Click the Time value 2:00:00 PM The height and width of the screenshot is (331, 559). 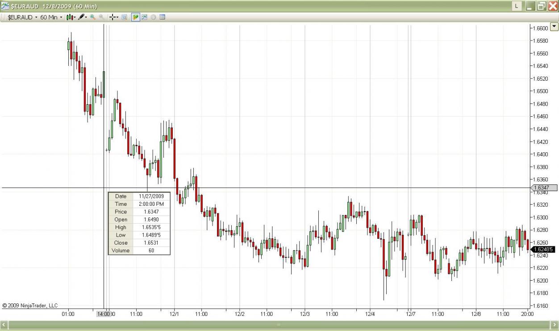pyautogui.click(x=151, y=204)
